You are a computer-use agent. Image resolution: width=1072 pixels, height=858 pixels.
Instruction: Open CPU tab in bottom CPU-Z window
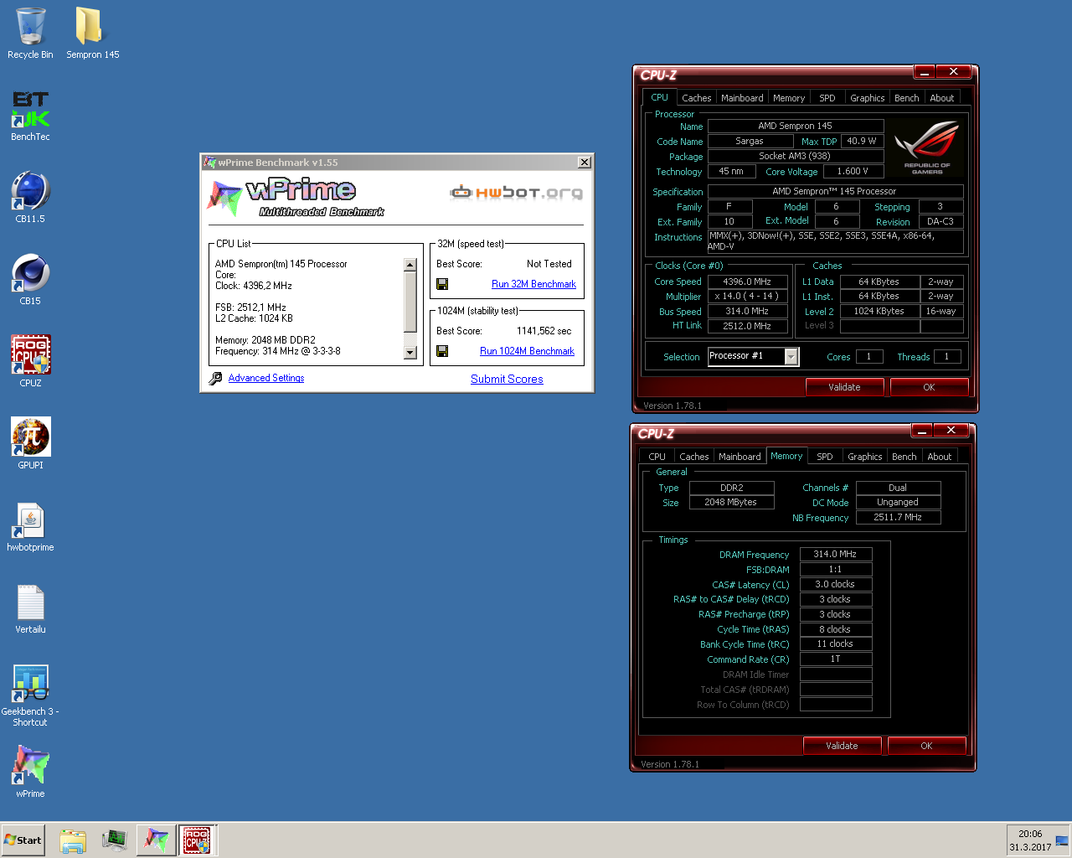tap(657, 457)
